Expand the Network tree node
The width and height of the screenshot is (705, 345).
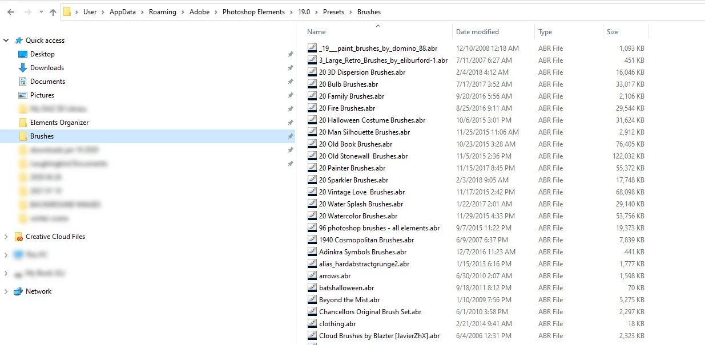(6, 291)
